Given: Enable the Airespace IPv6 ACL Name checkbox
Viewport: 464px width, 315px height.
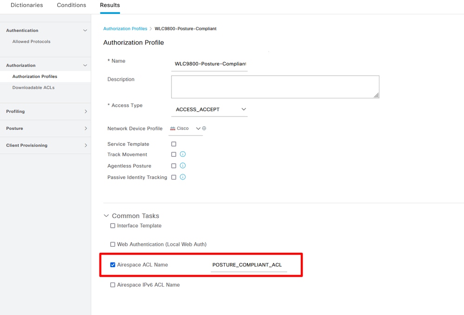Looking at the screenshot, I should (x=113, y=285).
